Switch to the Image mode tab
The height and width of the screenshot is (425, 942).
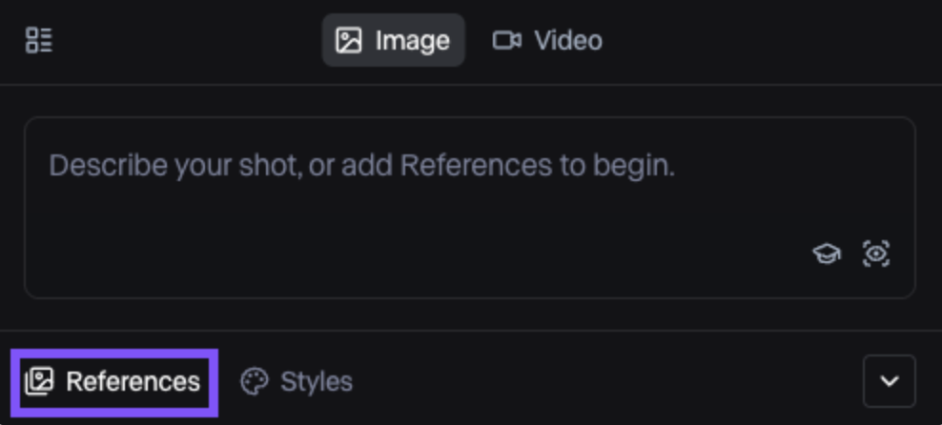coord(393,40)
